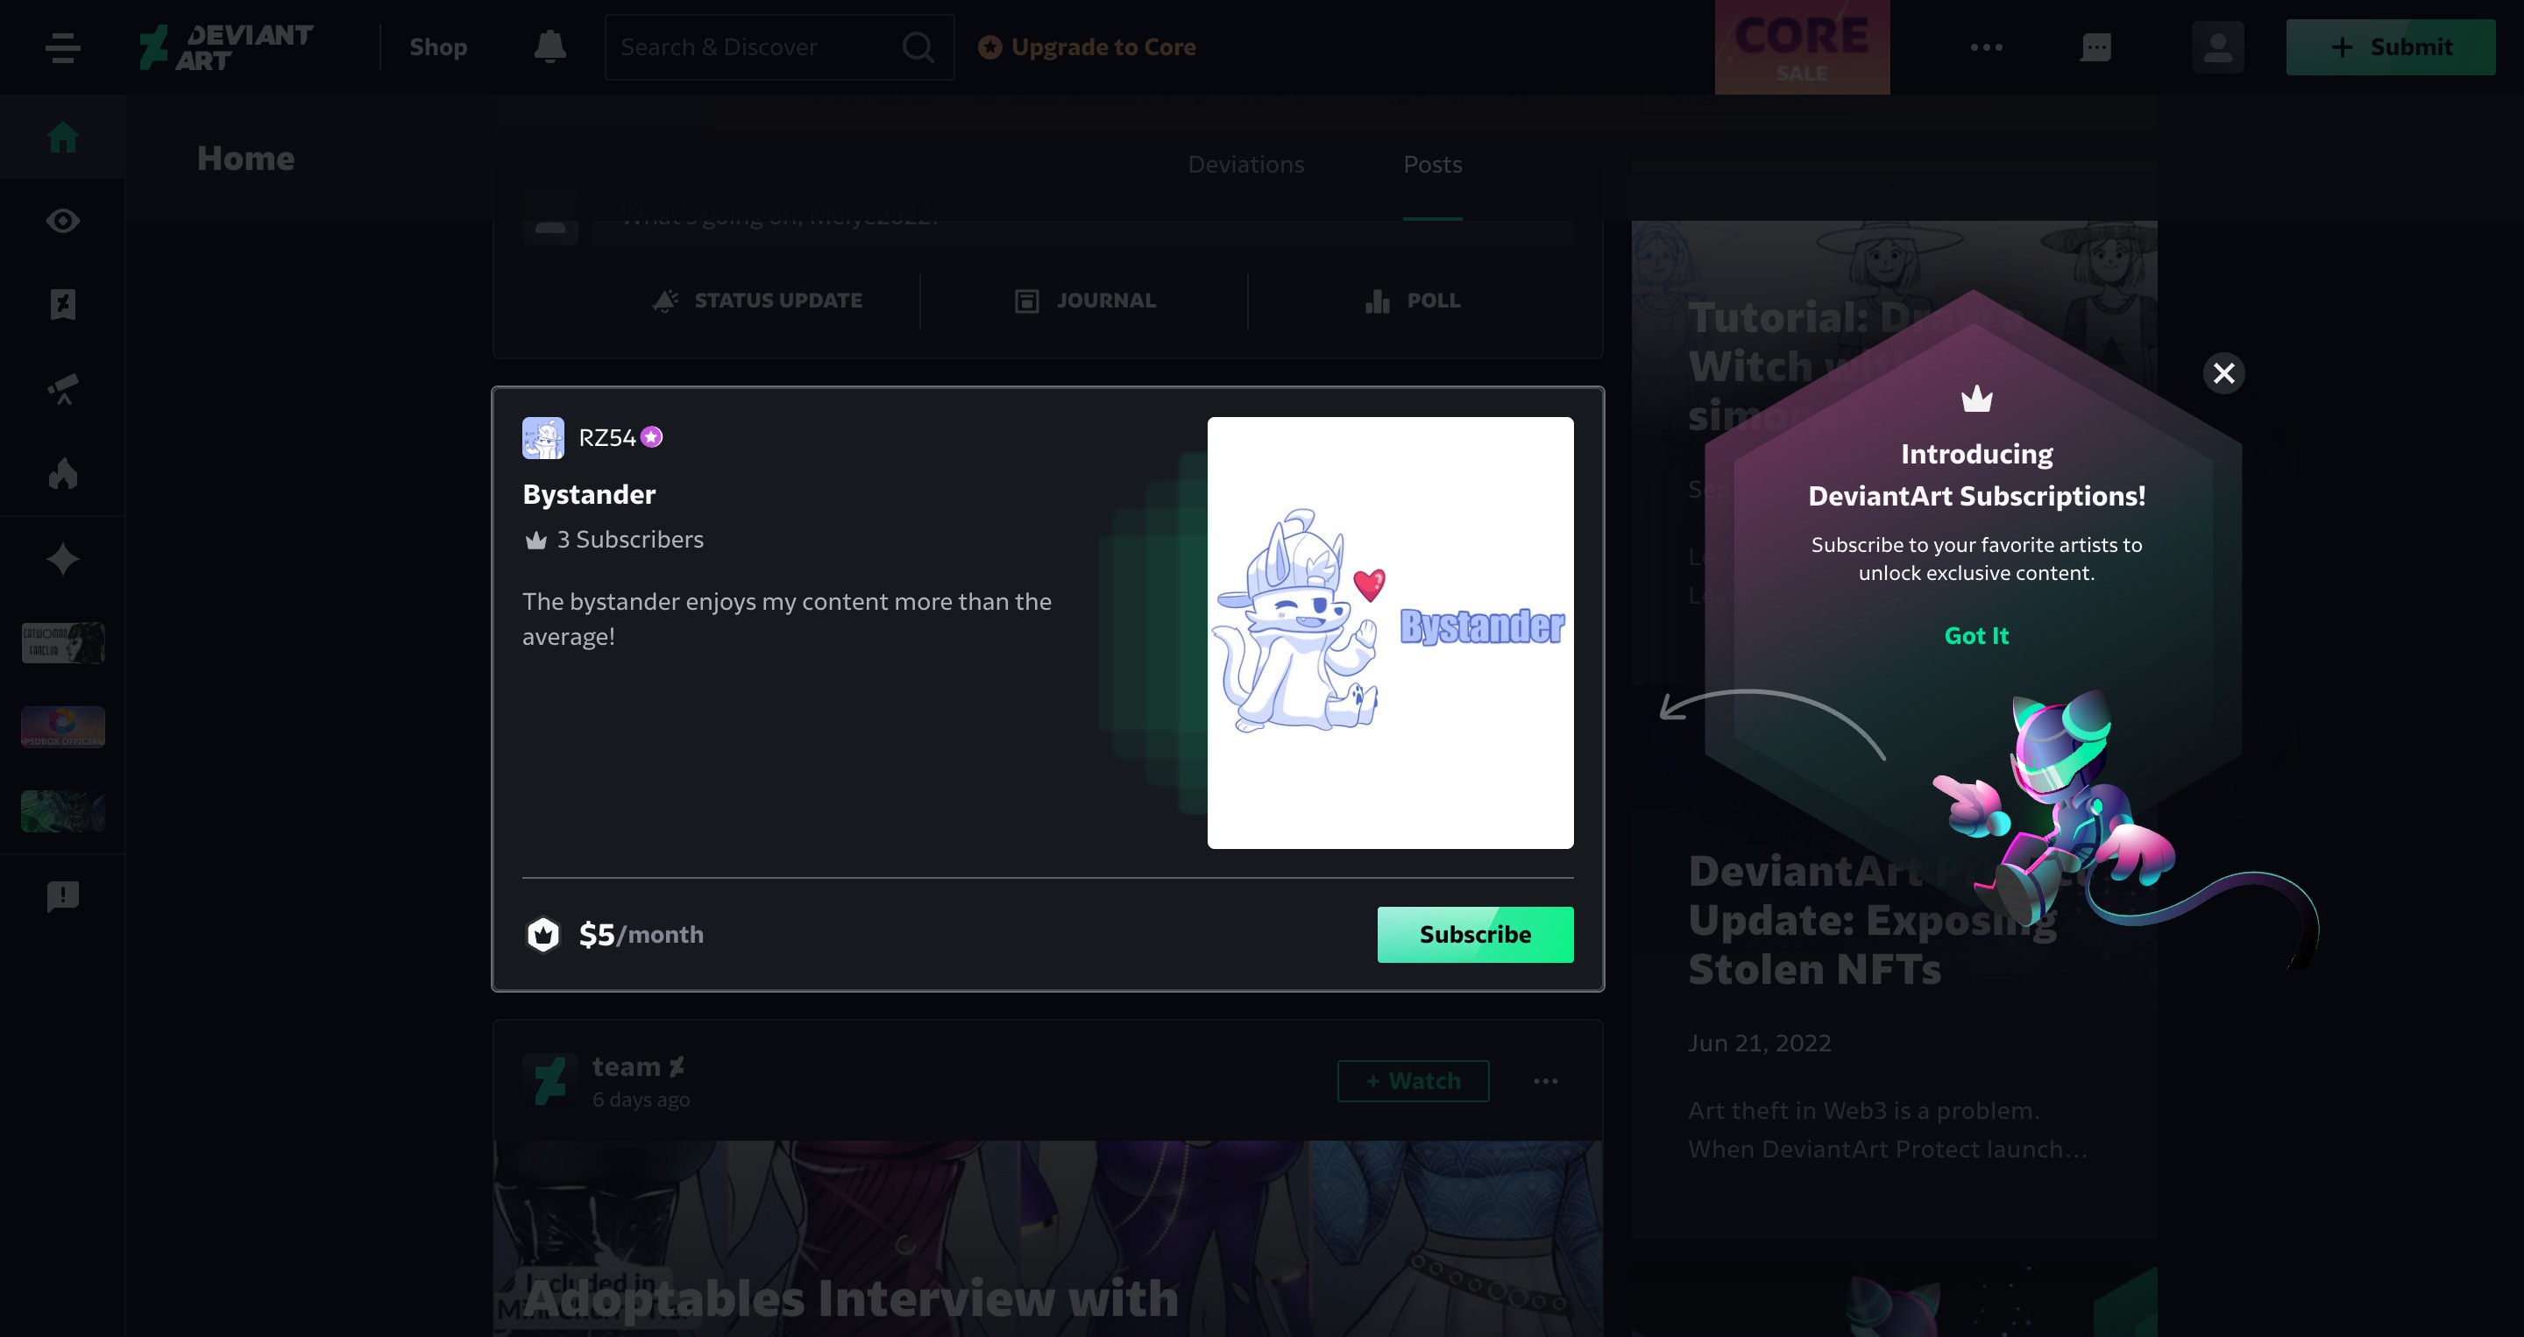Click the hexagon tier icon beside $5/month
The width and height of the screenshot is (2524, 1337).
coord(542,935)
